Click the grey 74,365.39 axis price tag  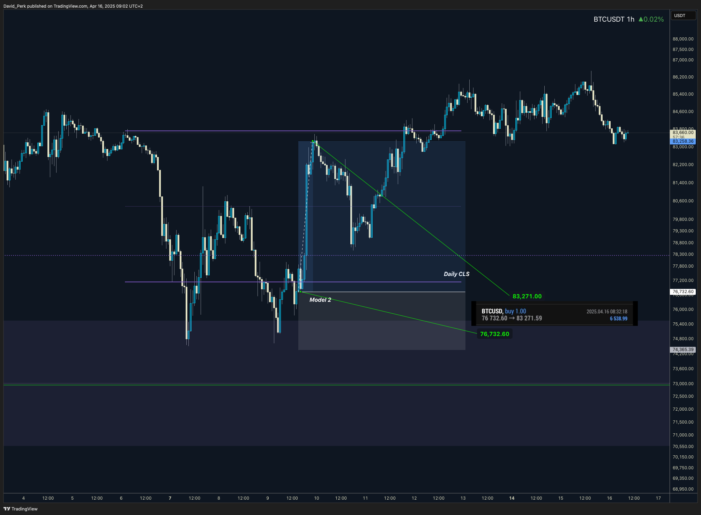(x=683, y=350)
